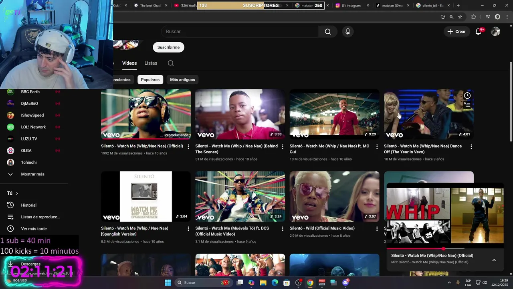Switch to the silento jail browser tab
The width and height of the screenshot is (513, 289).
[x=432, y=6]
